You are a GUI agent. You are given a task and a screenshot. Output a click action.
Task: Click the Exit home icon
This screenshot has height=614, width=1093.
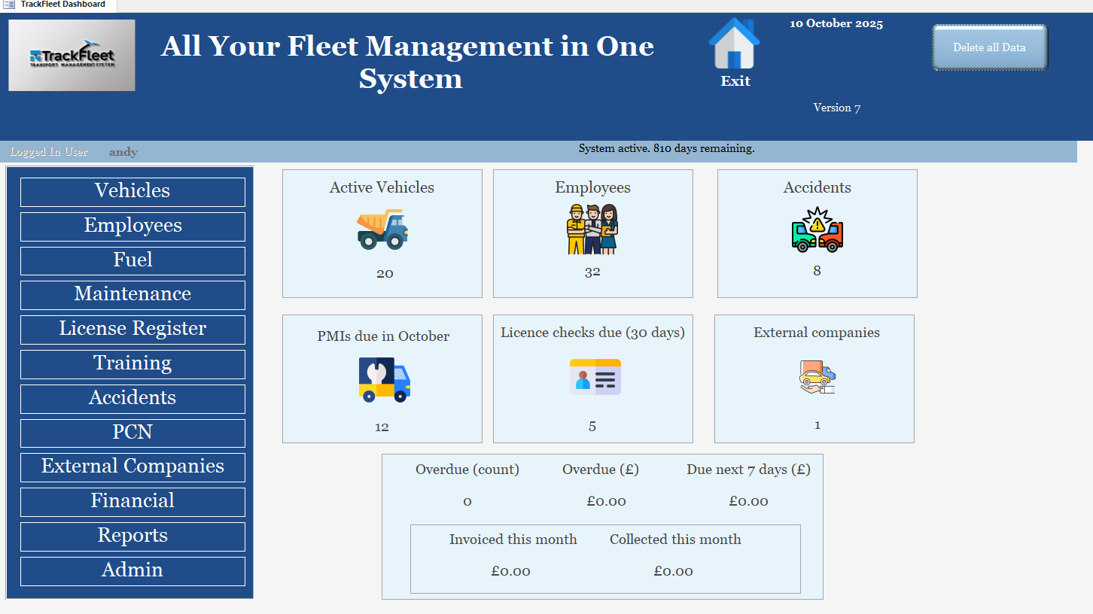[734, 47]
